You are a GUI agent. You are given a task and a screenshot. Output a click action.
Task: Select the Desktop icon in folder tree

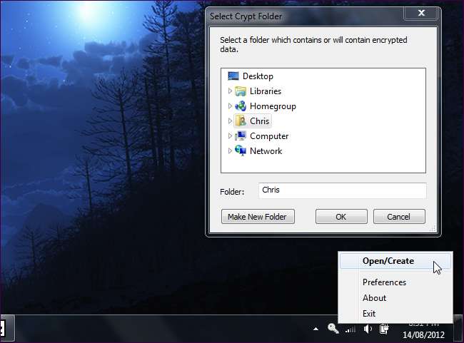233,76
